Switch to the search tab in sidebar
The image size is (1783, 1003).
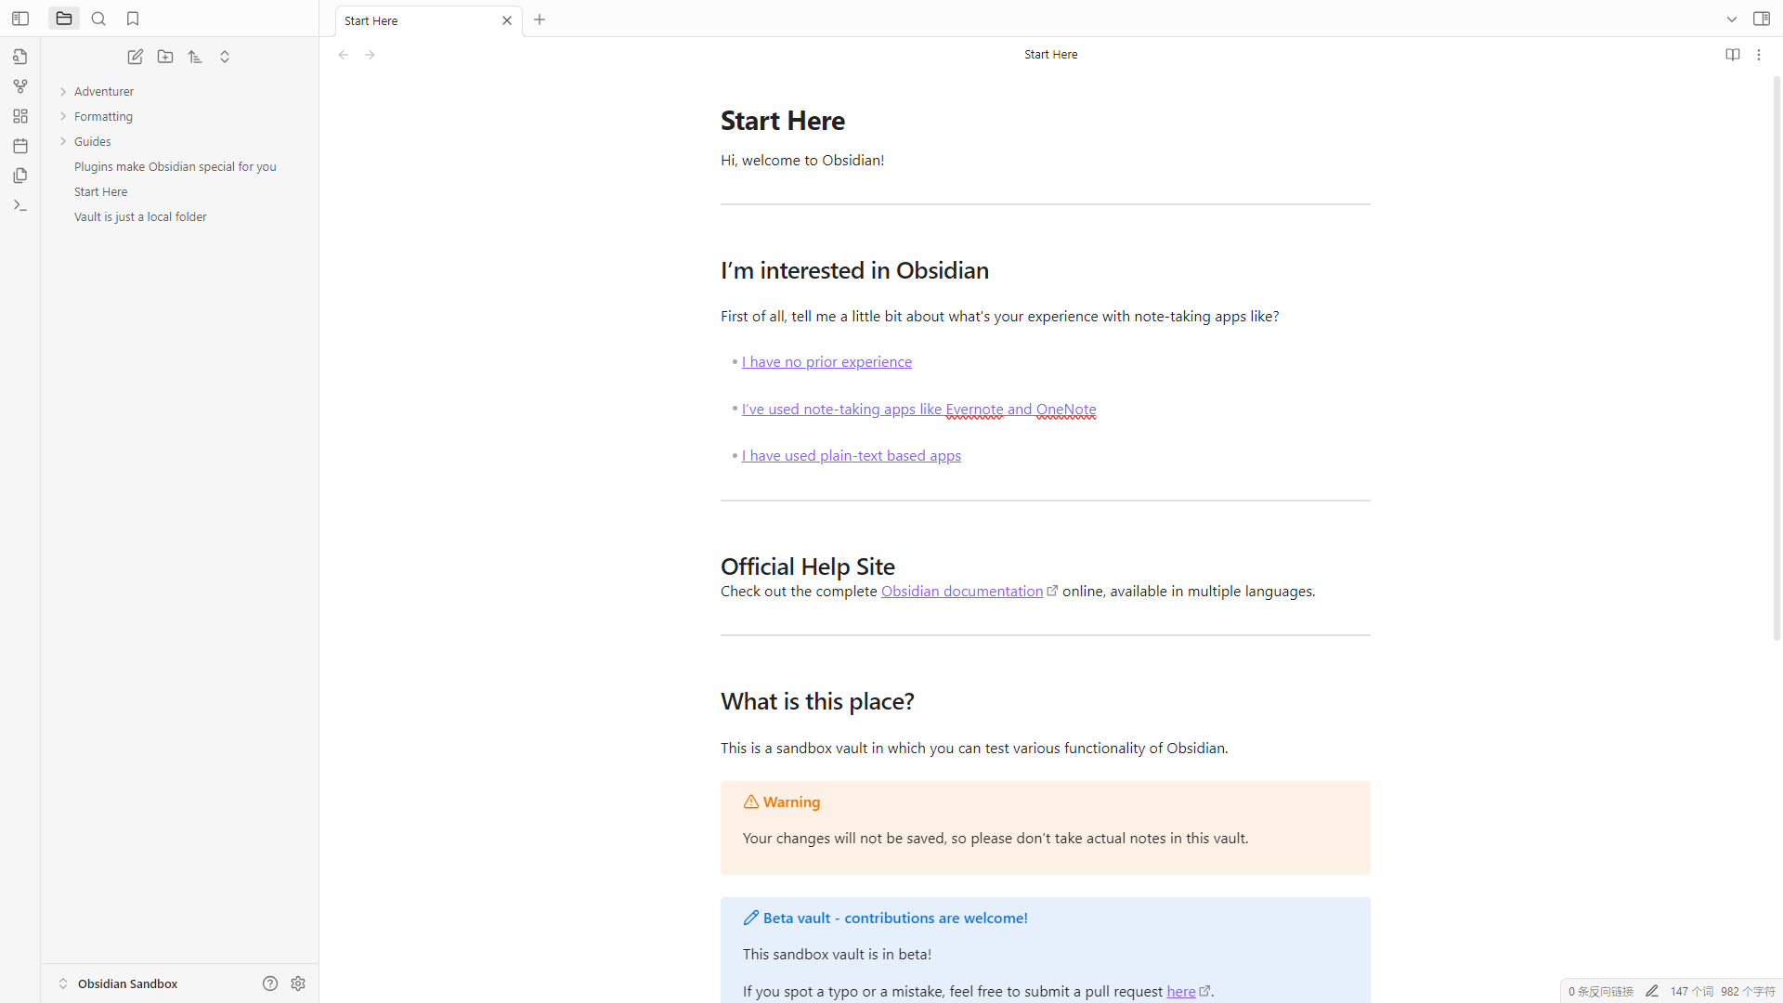(x=98, y=19)
